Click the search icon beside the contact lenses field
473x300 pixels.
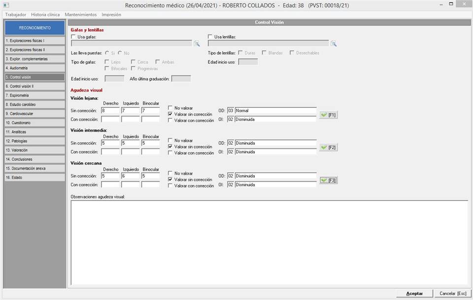(334, 44)
